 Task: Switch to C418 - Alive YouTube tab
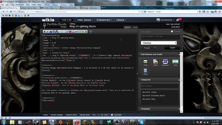[x=50, y=8]
